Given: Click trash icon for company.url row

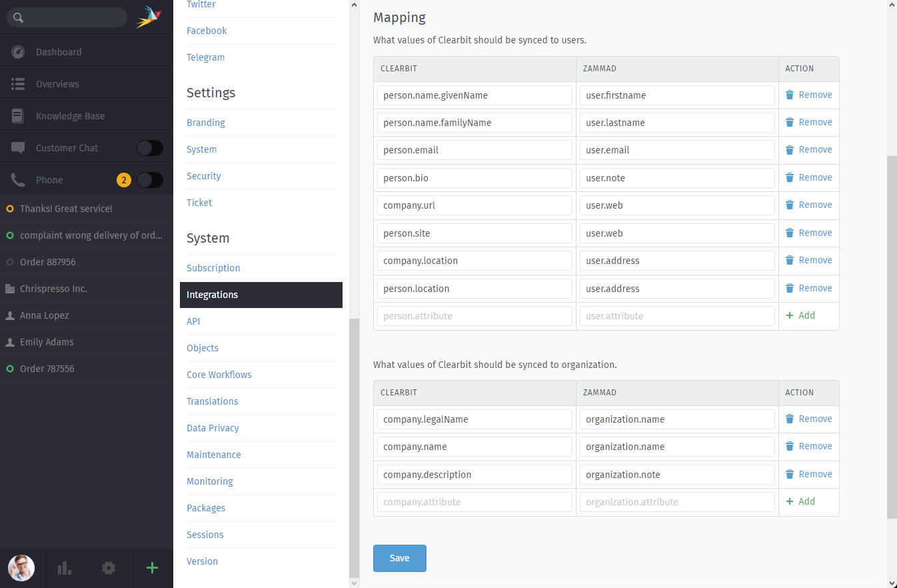Looking at the screenshot, I should coord(790,205).
